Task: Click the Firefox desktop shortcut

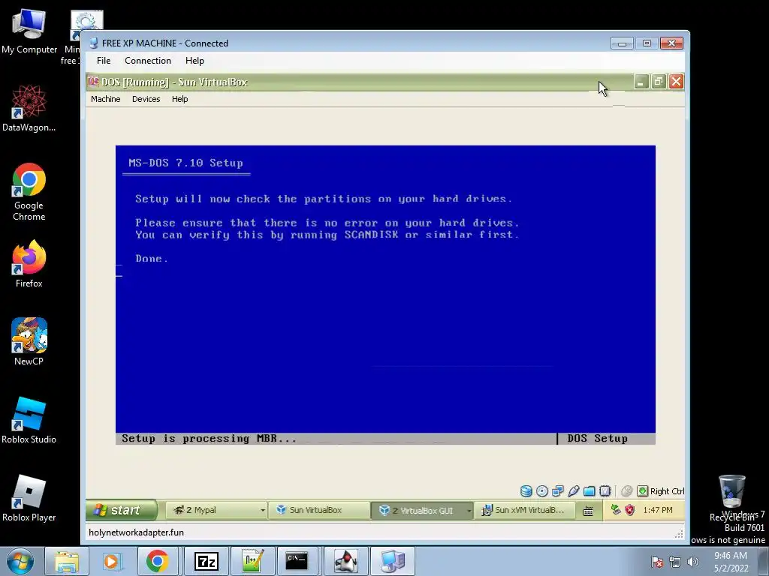Action: coord(29,264)
